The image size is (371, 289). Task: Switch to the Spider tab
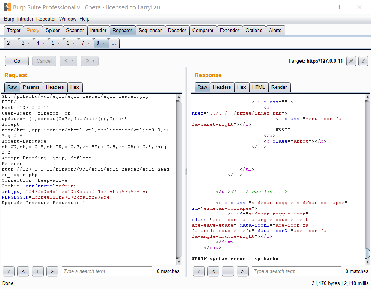53,31
